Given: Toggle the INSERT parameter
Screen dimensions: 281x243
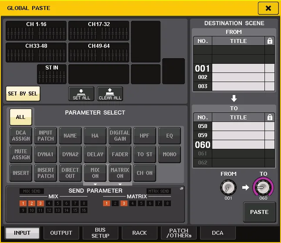Looking at the screenshot, I should [21, 173].
